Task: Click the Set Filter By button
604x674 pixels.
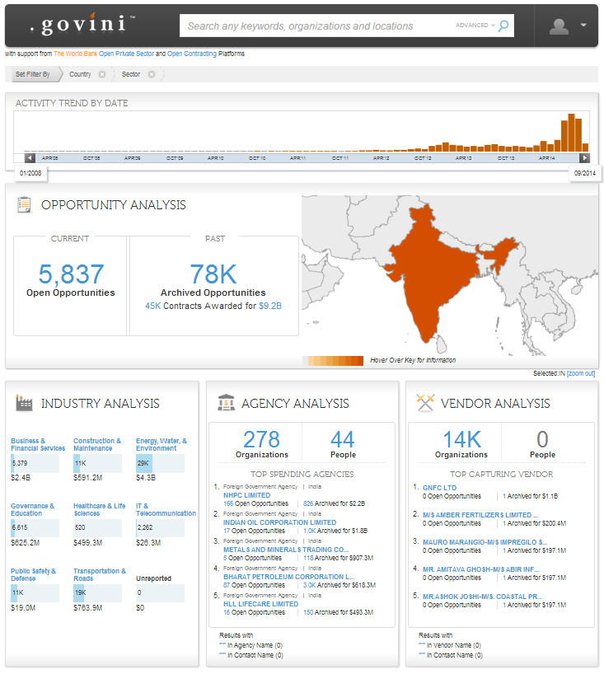Action: point(33,74)
